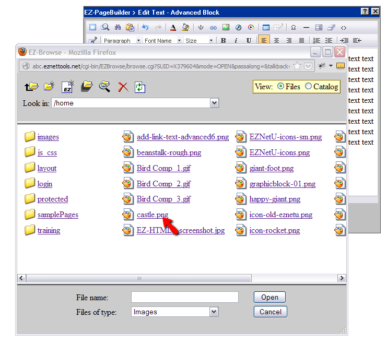The image size is (387, 343).
Task: Click the red X delete icon
Action: click(123, 87)
